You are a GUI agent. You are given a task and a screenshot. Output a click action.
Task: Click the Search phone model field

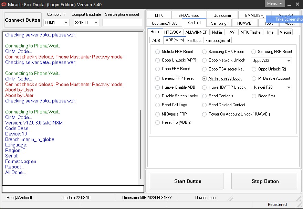point(122,23)
